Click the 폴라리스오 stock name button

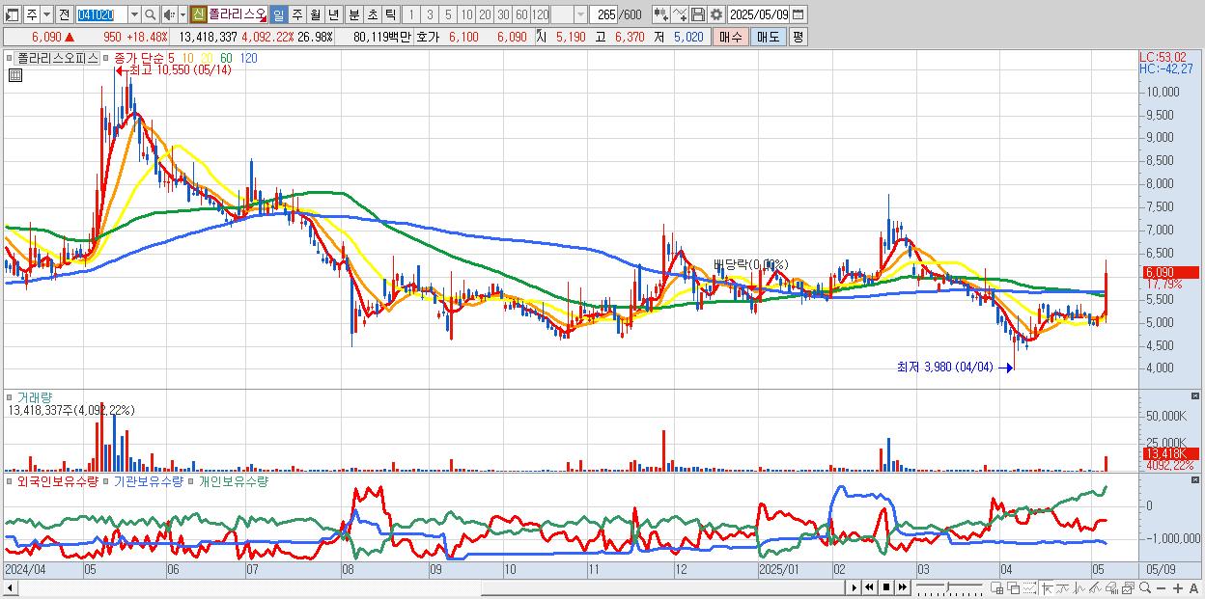click(237, 14)
